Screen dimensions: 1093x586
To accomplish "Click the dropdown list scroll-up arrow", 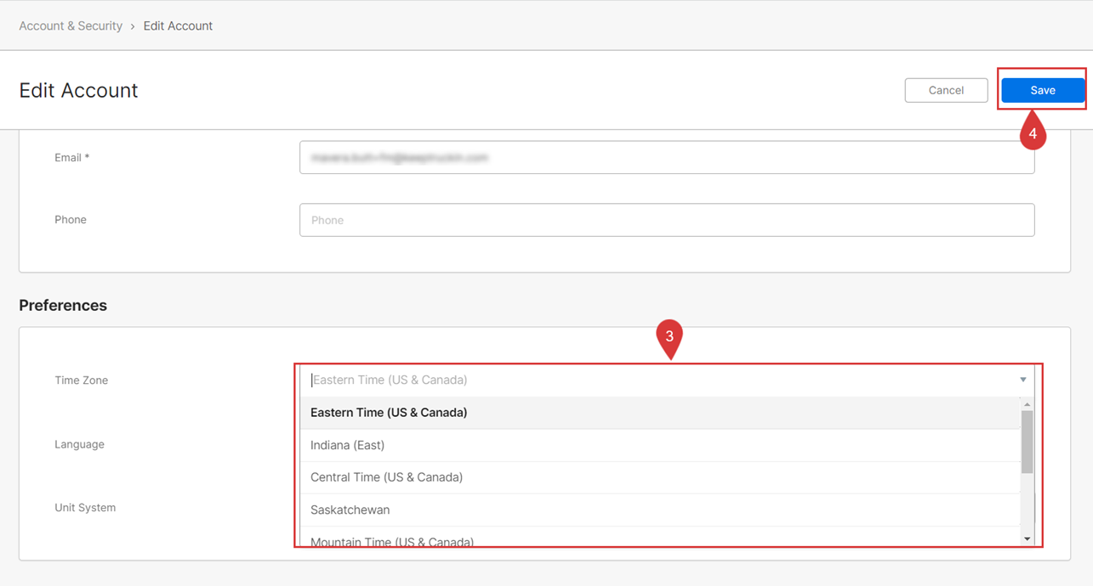I will point(1027,404).
